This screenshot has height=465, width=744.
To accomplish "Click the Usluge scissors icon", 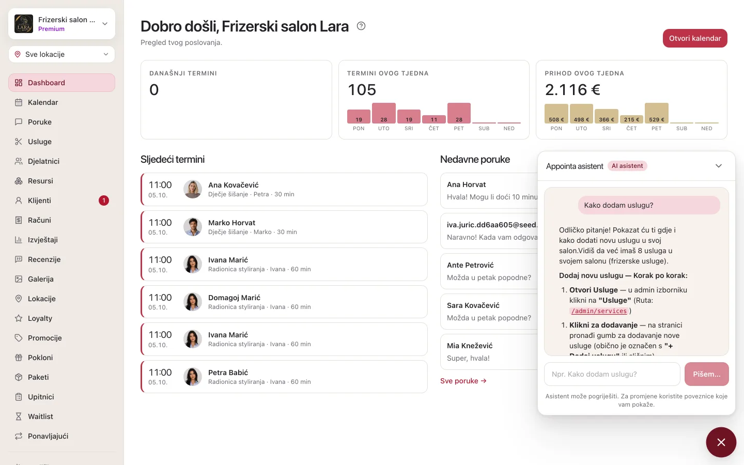I will (19, 142).
